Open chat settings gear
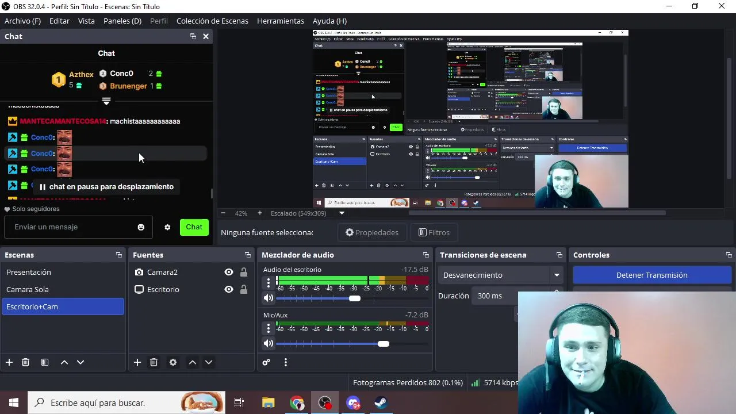This screenshot has height=414, width=736. [x=167, y=227]
